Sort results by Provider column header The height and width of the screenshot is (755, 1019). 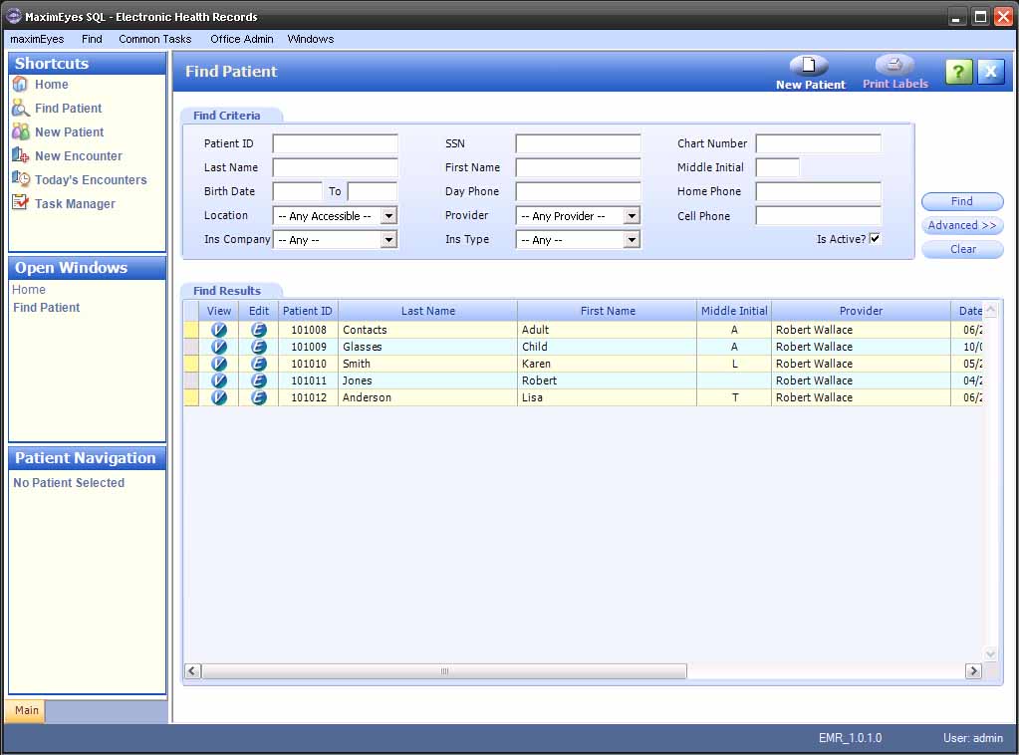point(861,311)
